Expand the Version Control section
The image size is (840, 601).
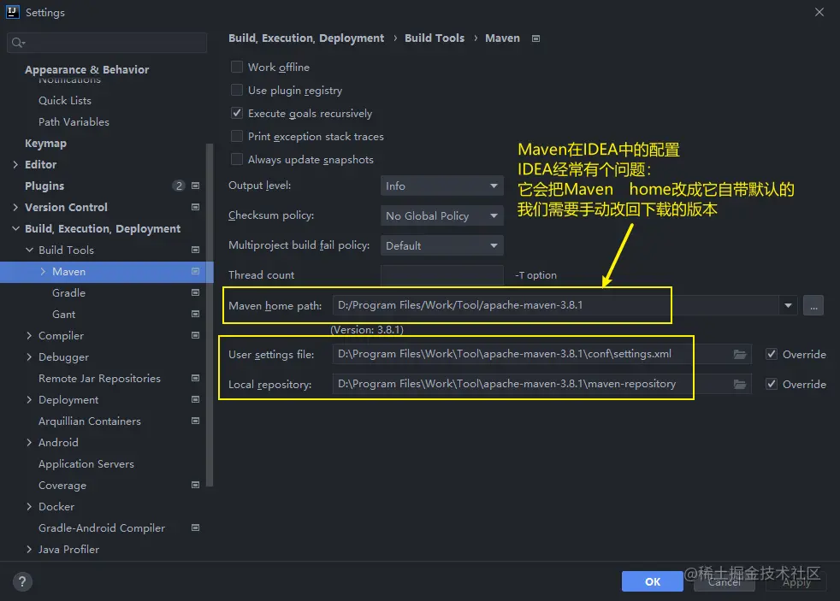(15, 207)
